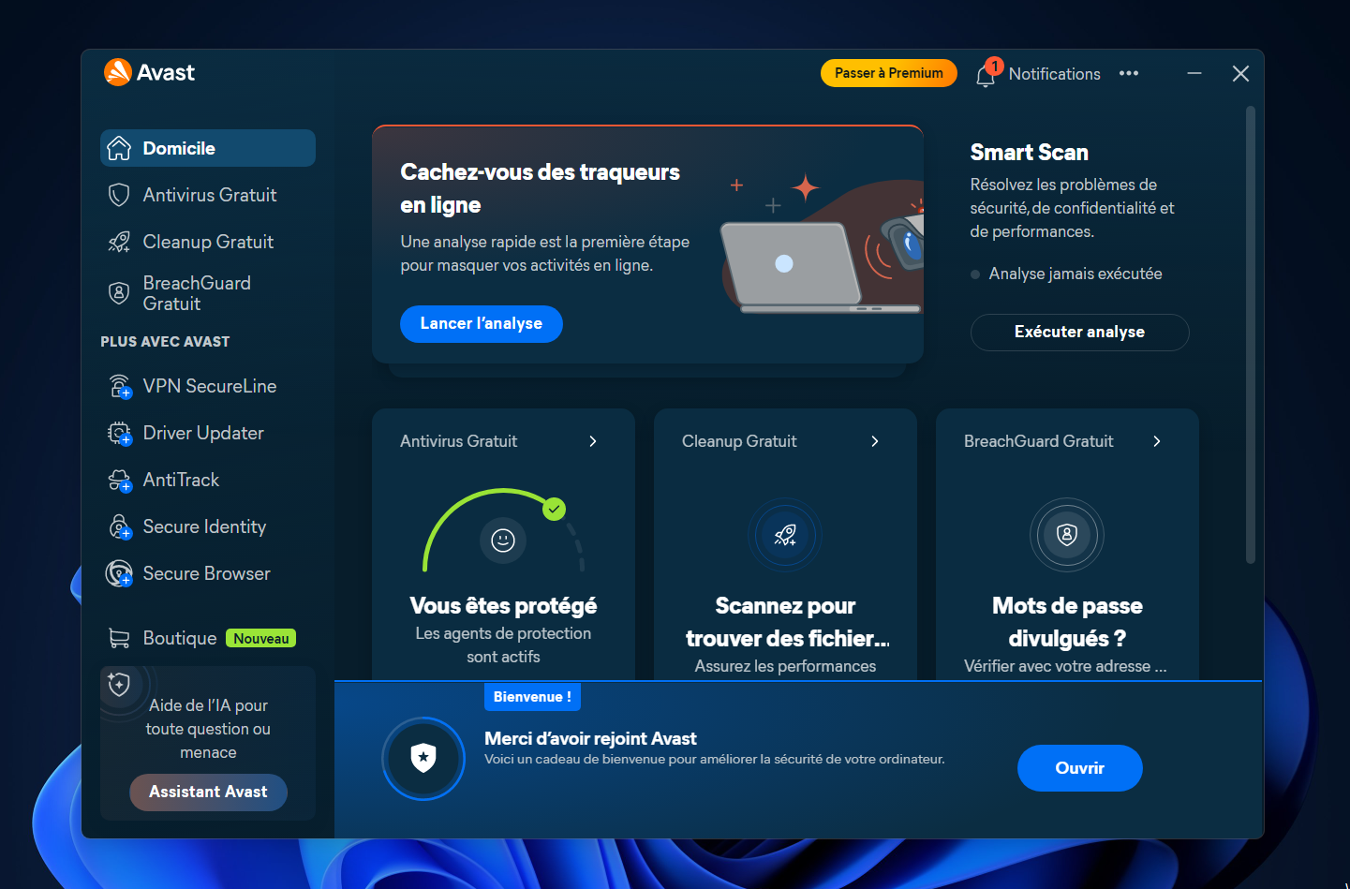The height and width of the screenshot is (889, 1350).
Task: Click the main panel vertical scrollbar
Action: pos(1250,334)
